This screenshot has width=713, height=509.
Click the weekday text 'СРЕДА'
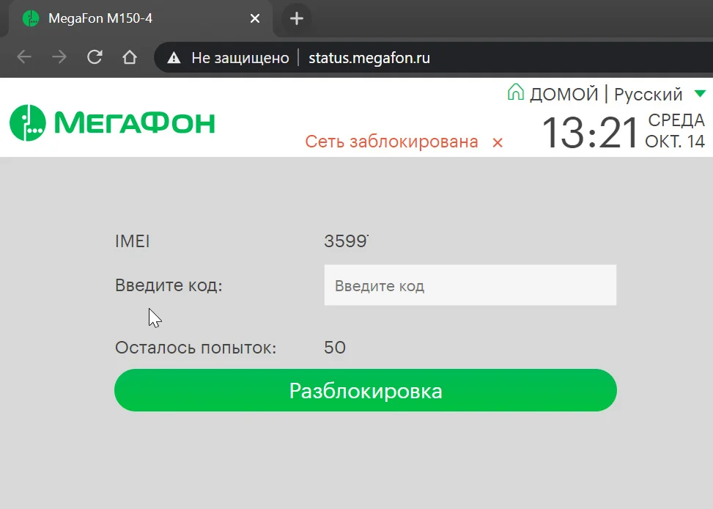pyautogui.click(x=676, y=120)
